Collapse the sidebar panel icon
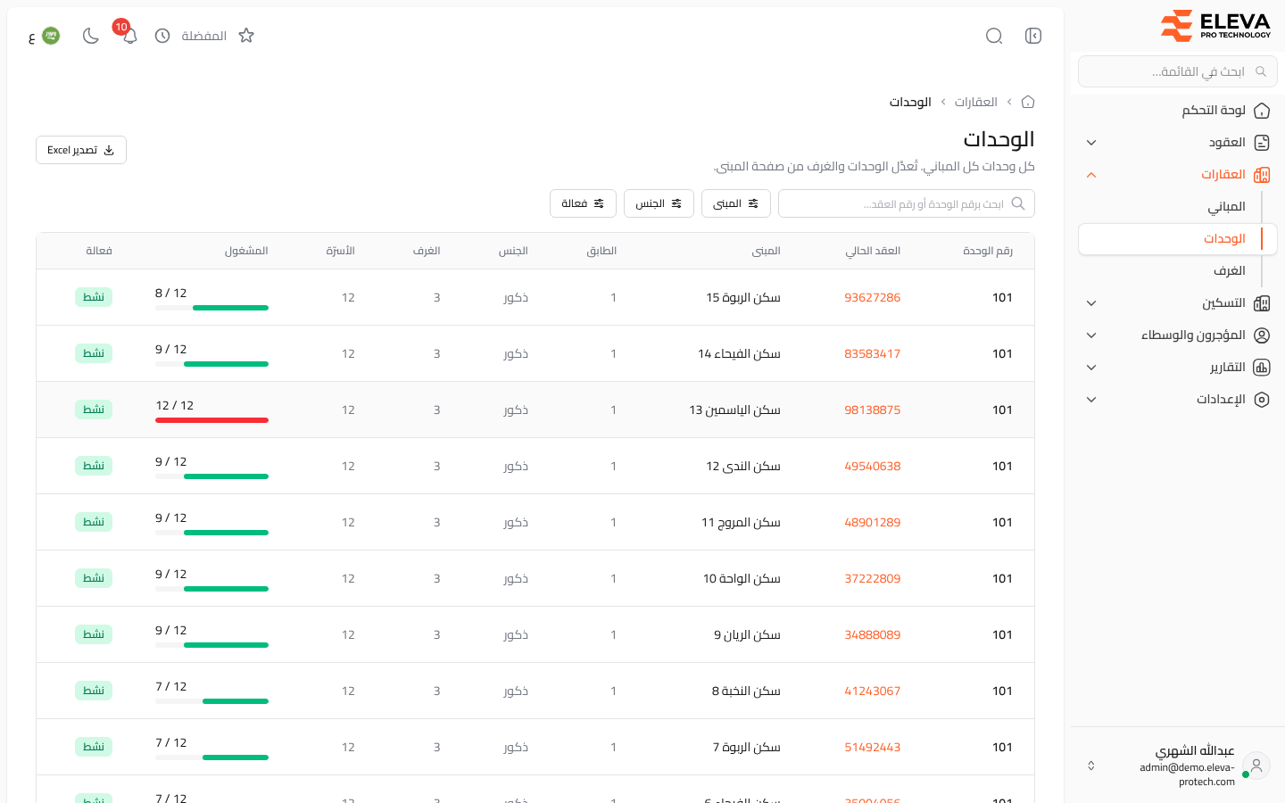 coord(1033,36)
